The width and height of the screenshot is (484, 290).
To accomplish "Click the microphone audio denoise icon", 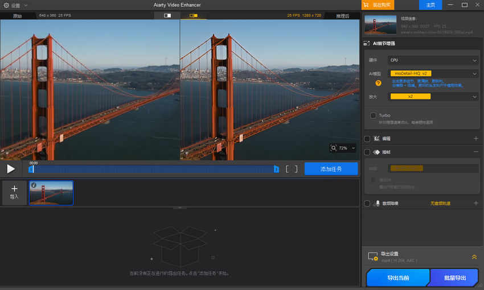I will click(376, 204).
